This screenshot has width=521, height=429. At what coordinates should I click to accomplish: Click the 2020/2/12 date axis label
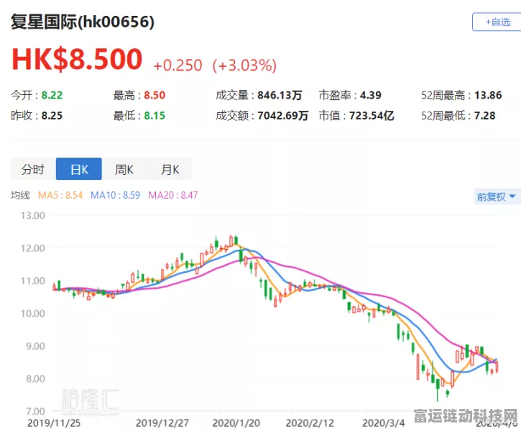coord(310,423)
